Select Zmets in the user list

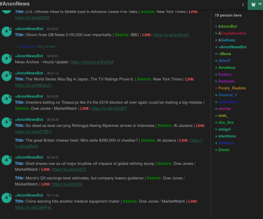(x=224, y=150)
